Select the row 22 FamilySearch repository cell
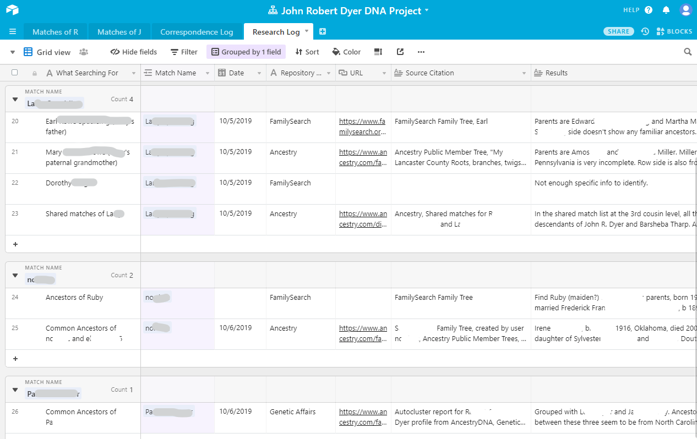Screen dimensions: 697x439 coord(301,189)
